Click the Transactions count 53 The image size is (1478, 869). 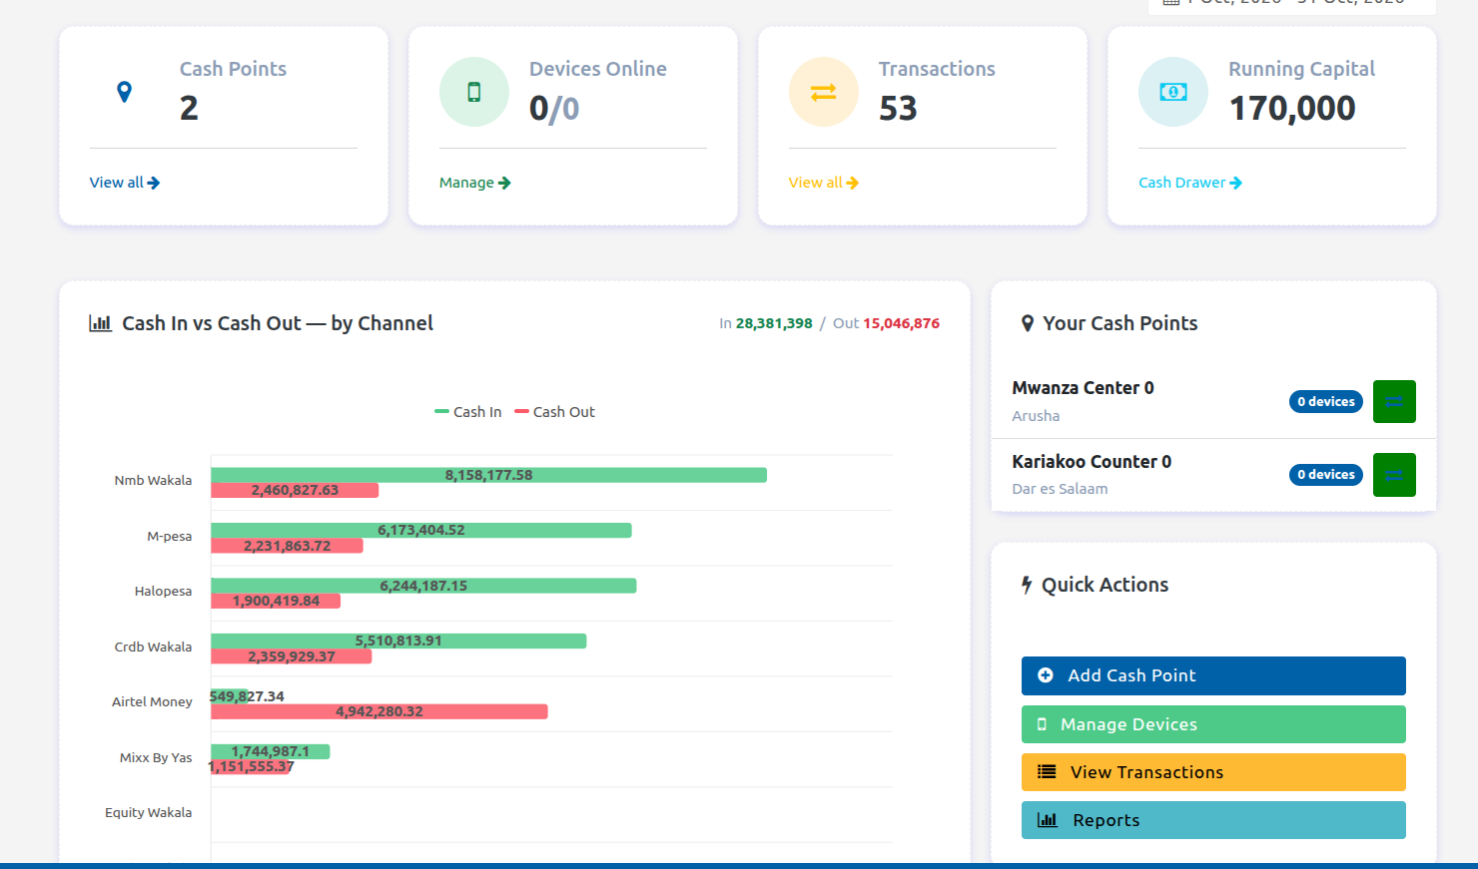[x=898, y=108]
